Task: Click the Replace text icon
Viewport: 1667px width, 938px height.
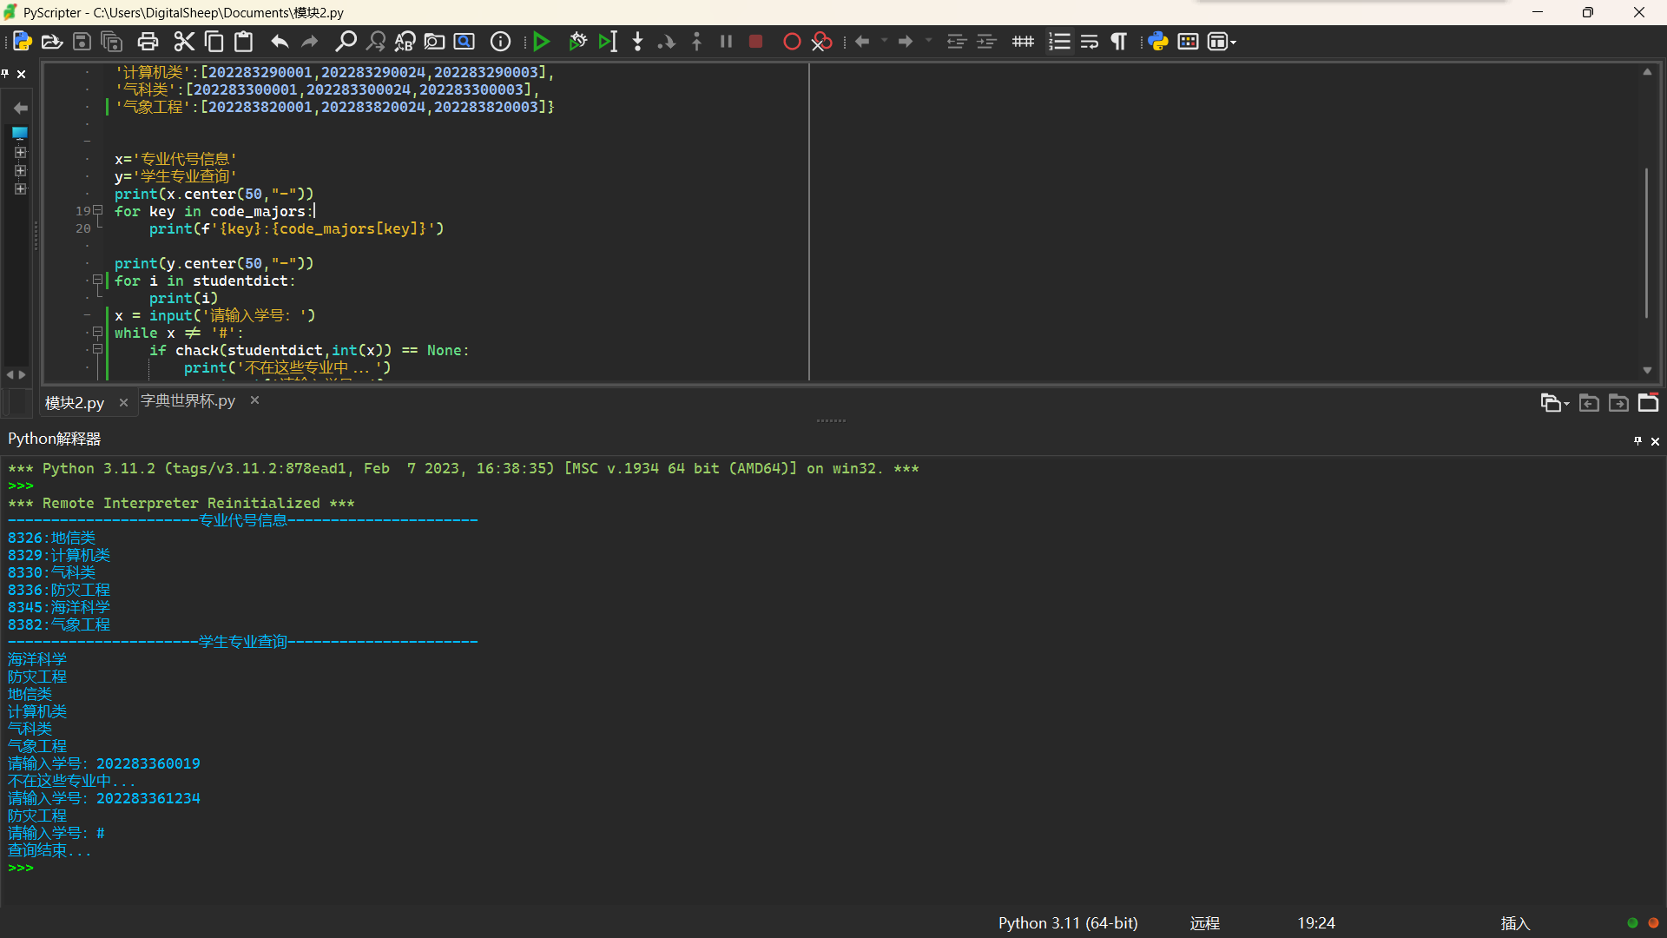Action: click(405, 41)
